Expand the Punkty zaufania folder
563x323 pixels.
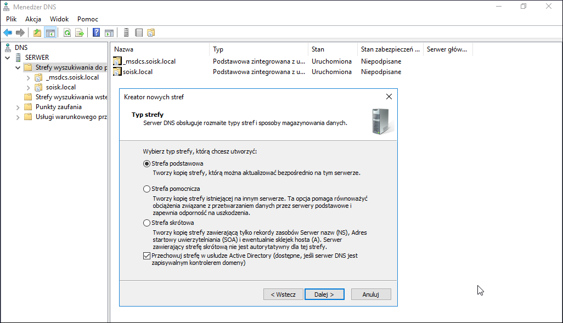click(18, 107)
